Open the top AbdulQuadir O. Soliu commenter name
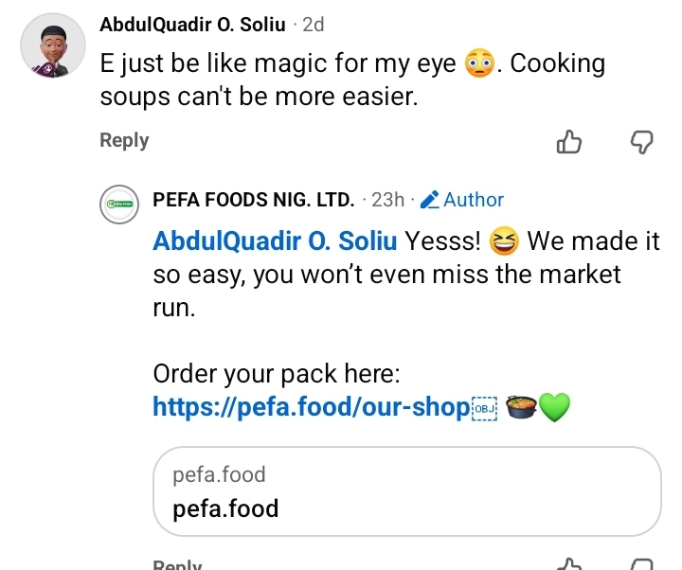The image size is (682, 570). point(192,25)
